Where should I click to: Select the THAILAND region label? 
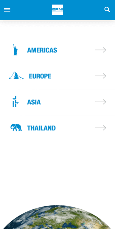coord(41,128)
